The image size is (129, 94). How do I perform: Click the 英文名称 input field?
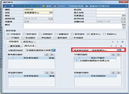coord(111,13)
